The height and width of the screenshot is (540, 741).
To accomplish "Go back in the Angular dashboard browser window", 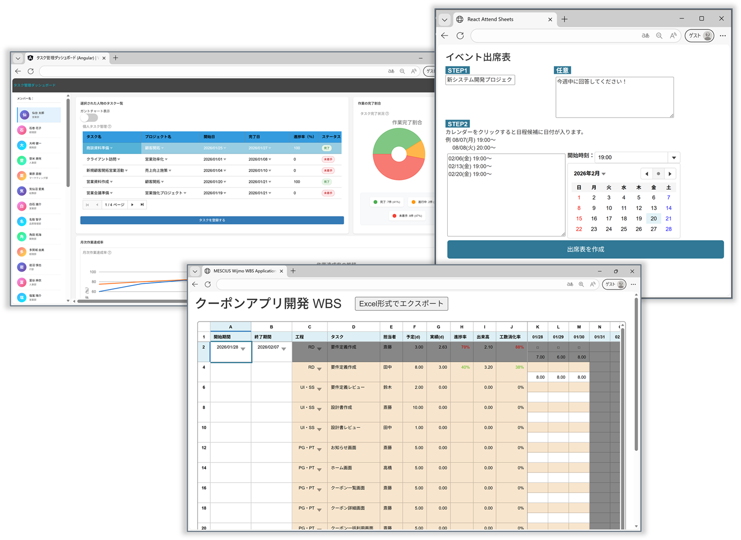I will (18, 71).
